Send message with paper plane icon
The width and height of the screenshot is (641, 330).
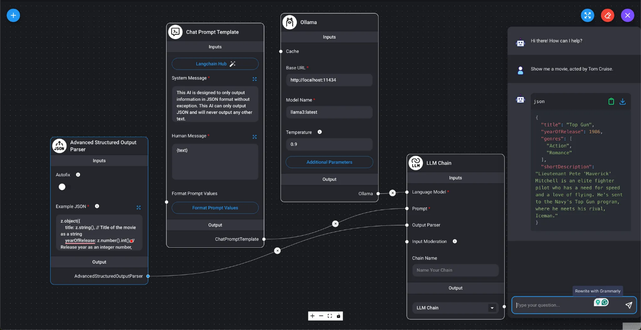click(x=628, y=305)
